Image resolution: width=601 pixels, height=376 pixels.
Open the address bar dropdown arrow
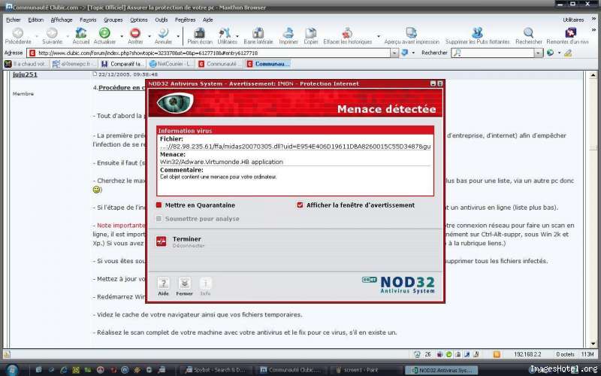click(394, 53)
